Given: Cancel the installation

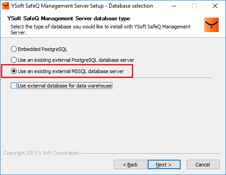Looking at the screenshot, I should (x=203, y=165).
